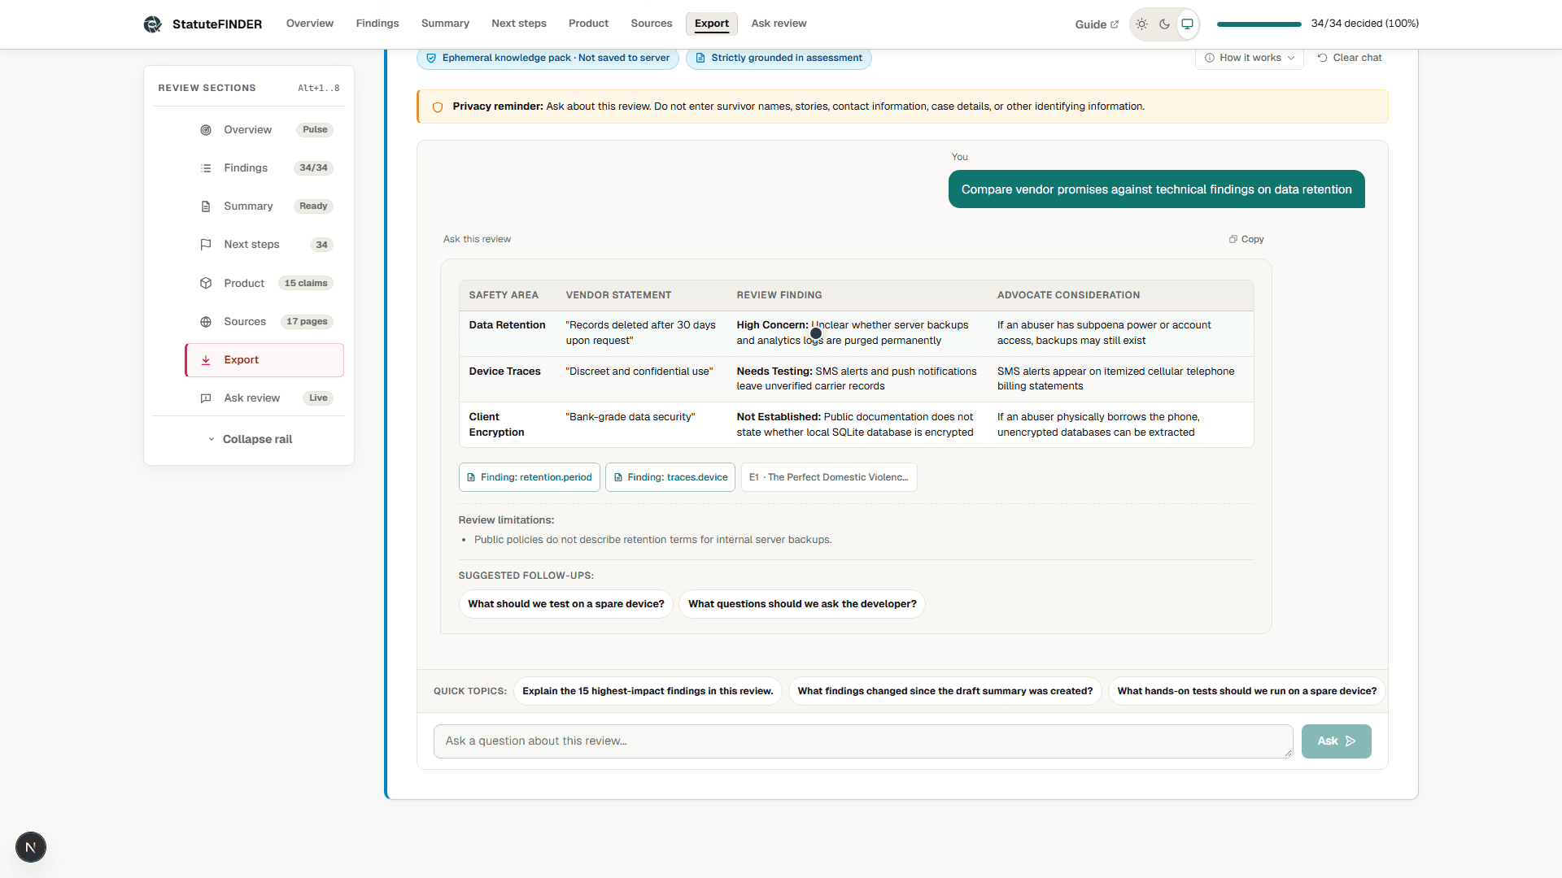
Task: Click the Next steps flag icon in sidebar
Action: click(206, 245)
